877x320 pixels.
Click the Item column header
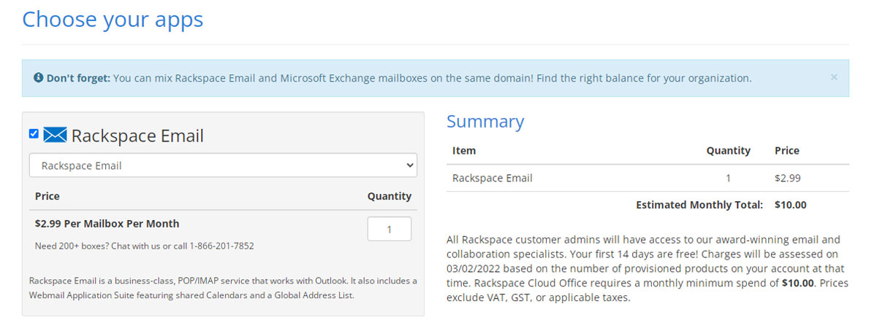(464, 151)
